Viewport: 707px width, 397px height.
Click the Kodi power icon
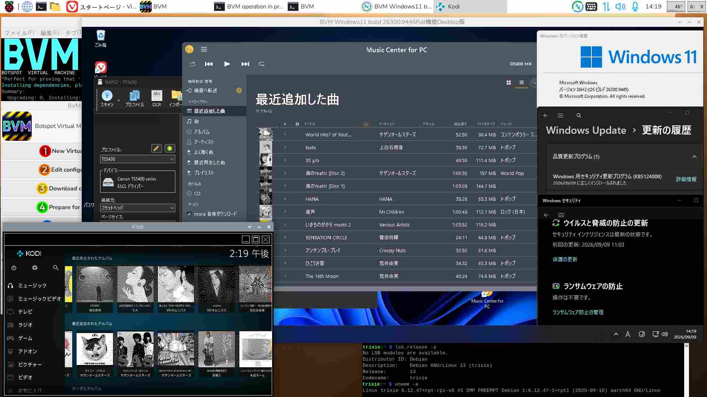pos(14,268)
